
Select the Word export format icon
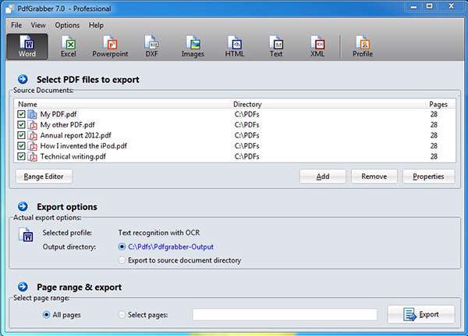[27, 46]
